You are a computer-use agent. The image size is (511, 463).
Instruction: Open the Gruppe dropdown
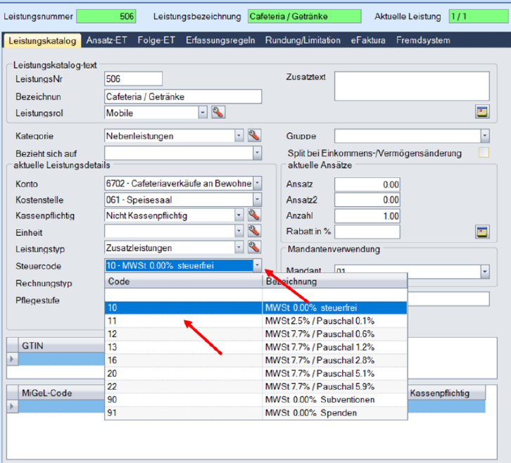point(484,136)
